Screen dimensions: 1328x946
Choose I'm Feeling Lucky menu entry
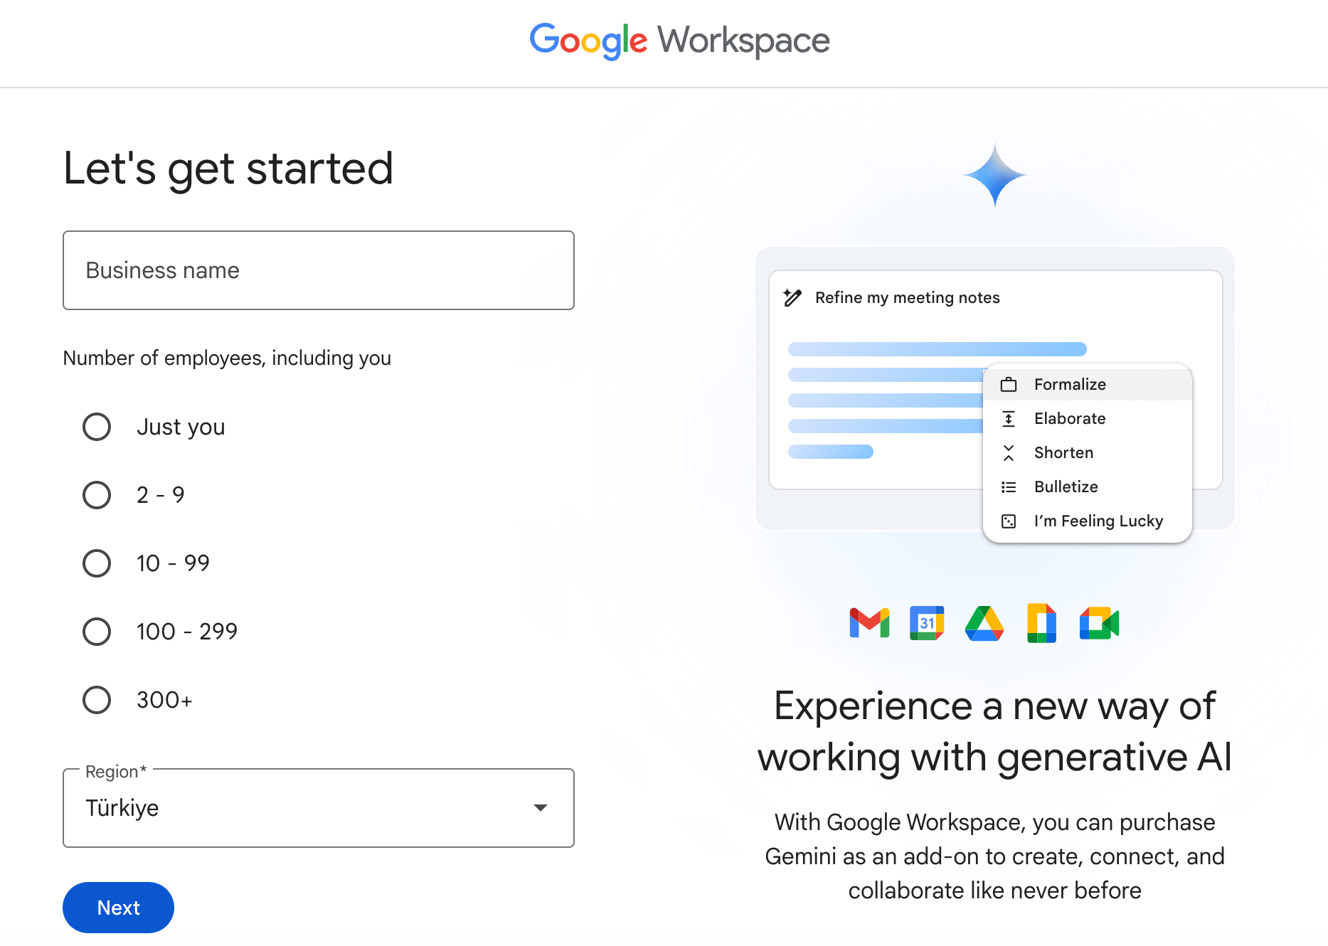[1087, 521]
